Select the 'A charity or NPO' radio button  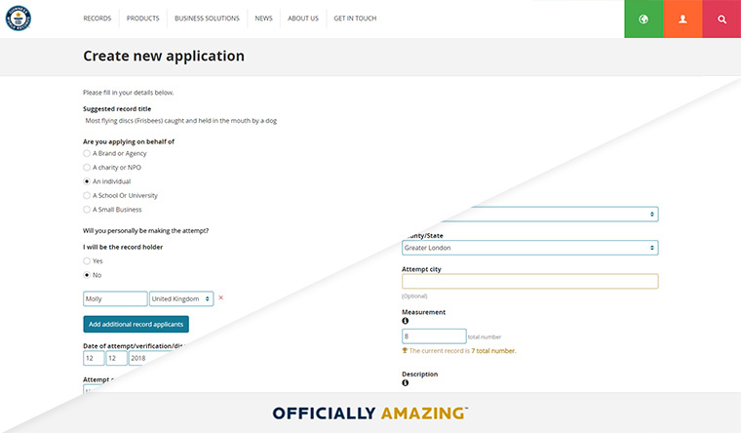(x=87, y=167)
